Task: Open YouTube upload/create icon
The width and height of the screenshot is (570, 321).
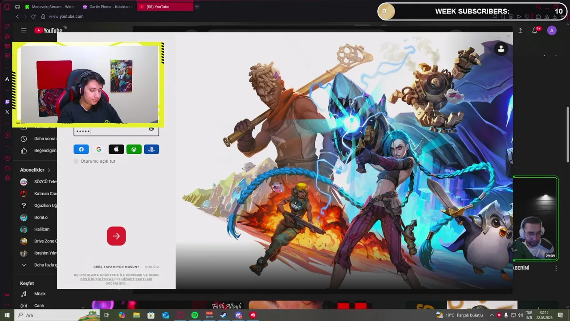Action: [520, 30]
